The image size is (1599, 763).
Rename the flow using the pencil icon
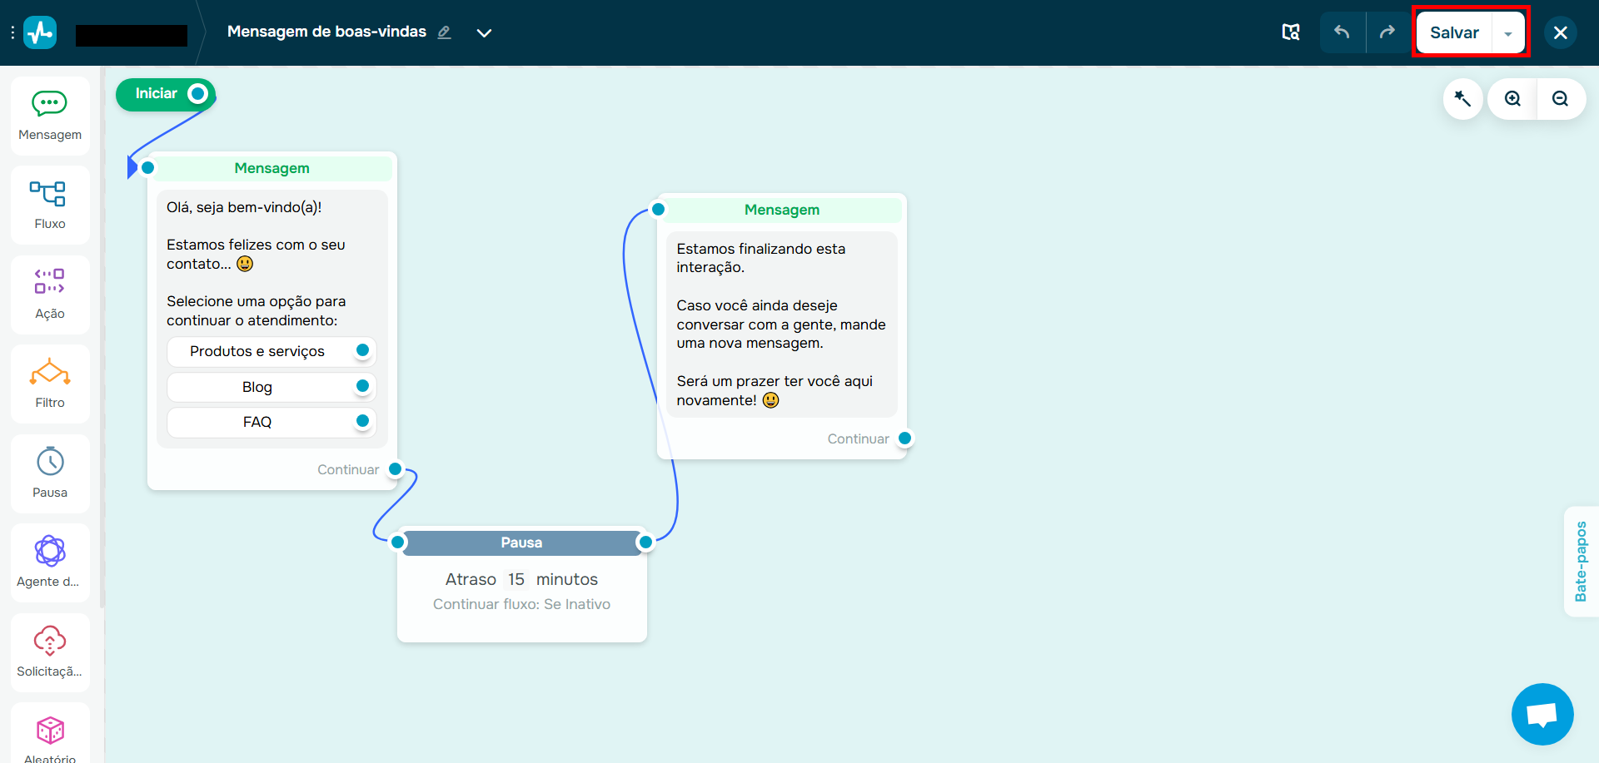pos(444,32)
